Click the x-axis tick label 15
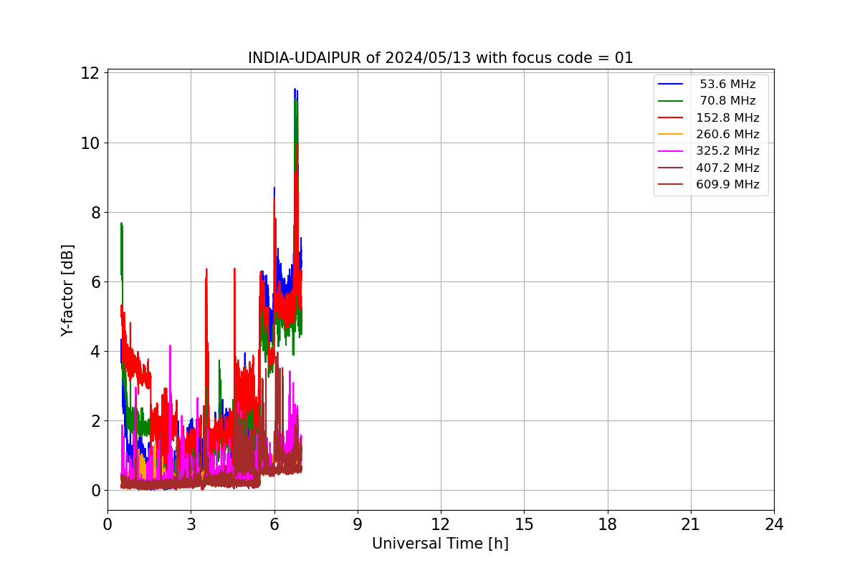This screenshot has width=860, height=573. [524, 524]
